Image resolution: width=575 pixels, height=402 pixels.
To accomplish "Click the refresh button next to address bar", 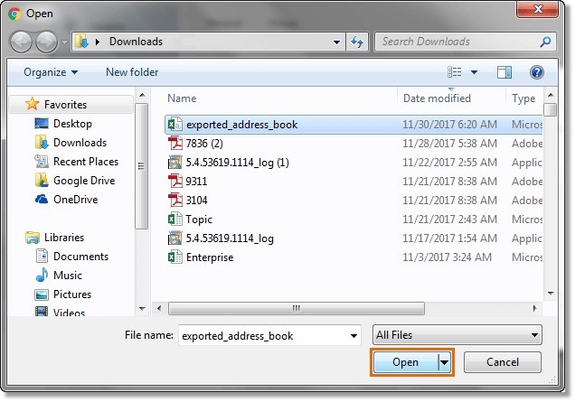I will pos(357,42).
